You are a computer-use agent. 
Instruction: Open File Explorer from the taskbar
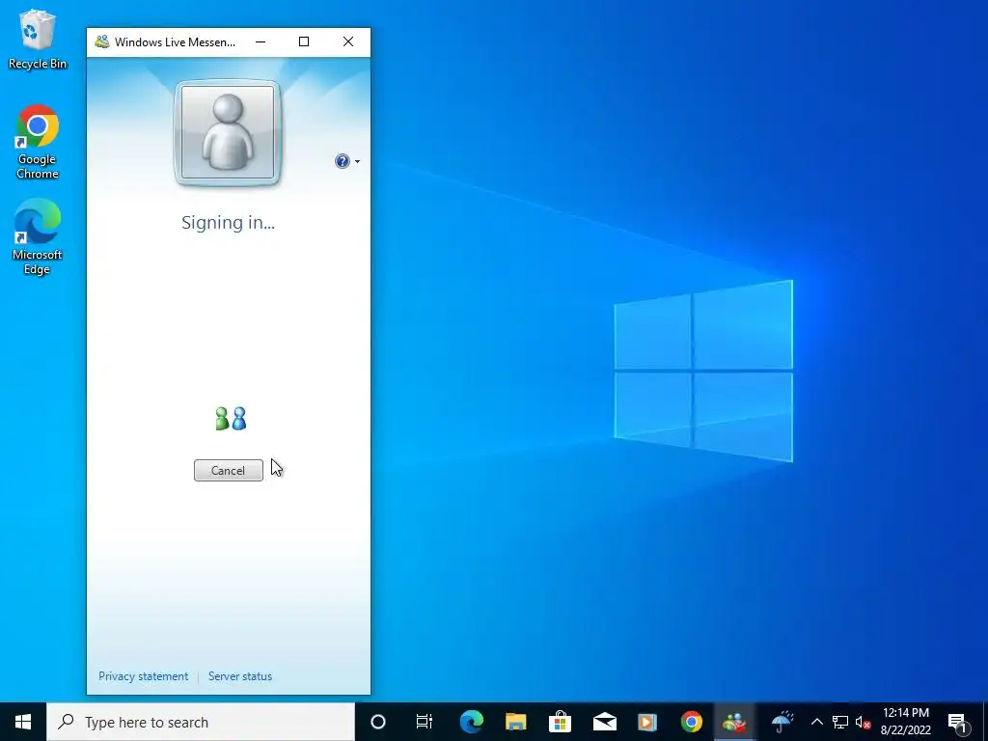point(515,722)
